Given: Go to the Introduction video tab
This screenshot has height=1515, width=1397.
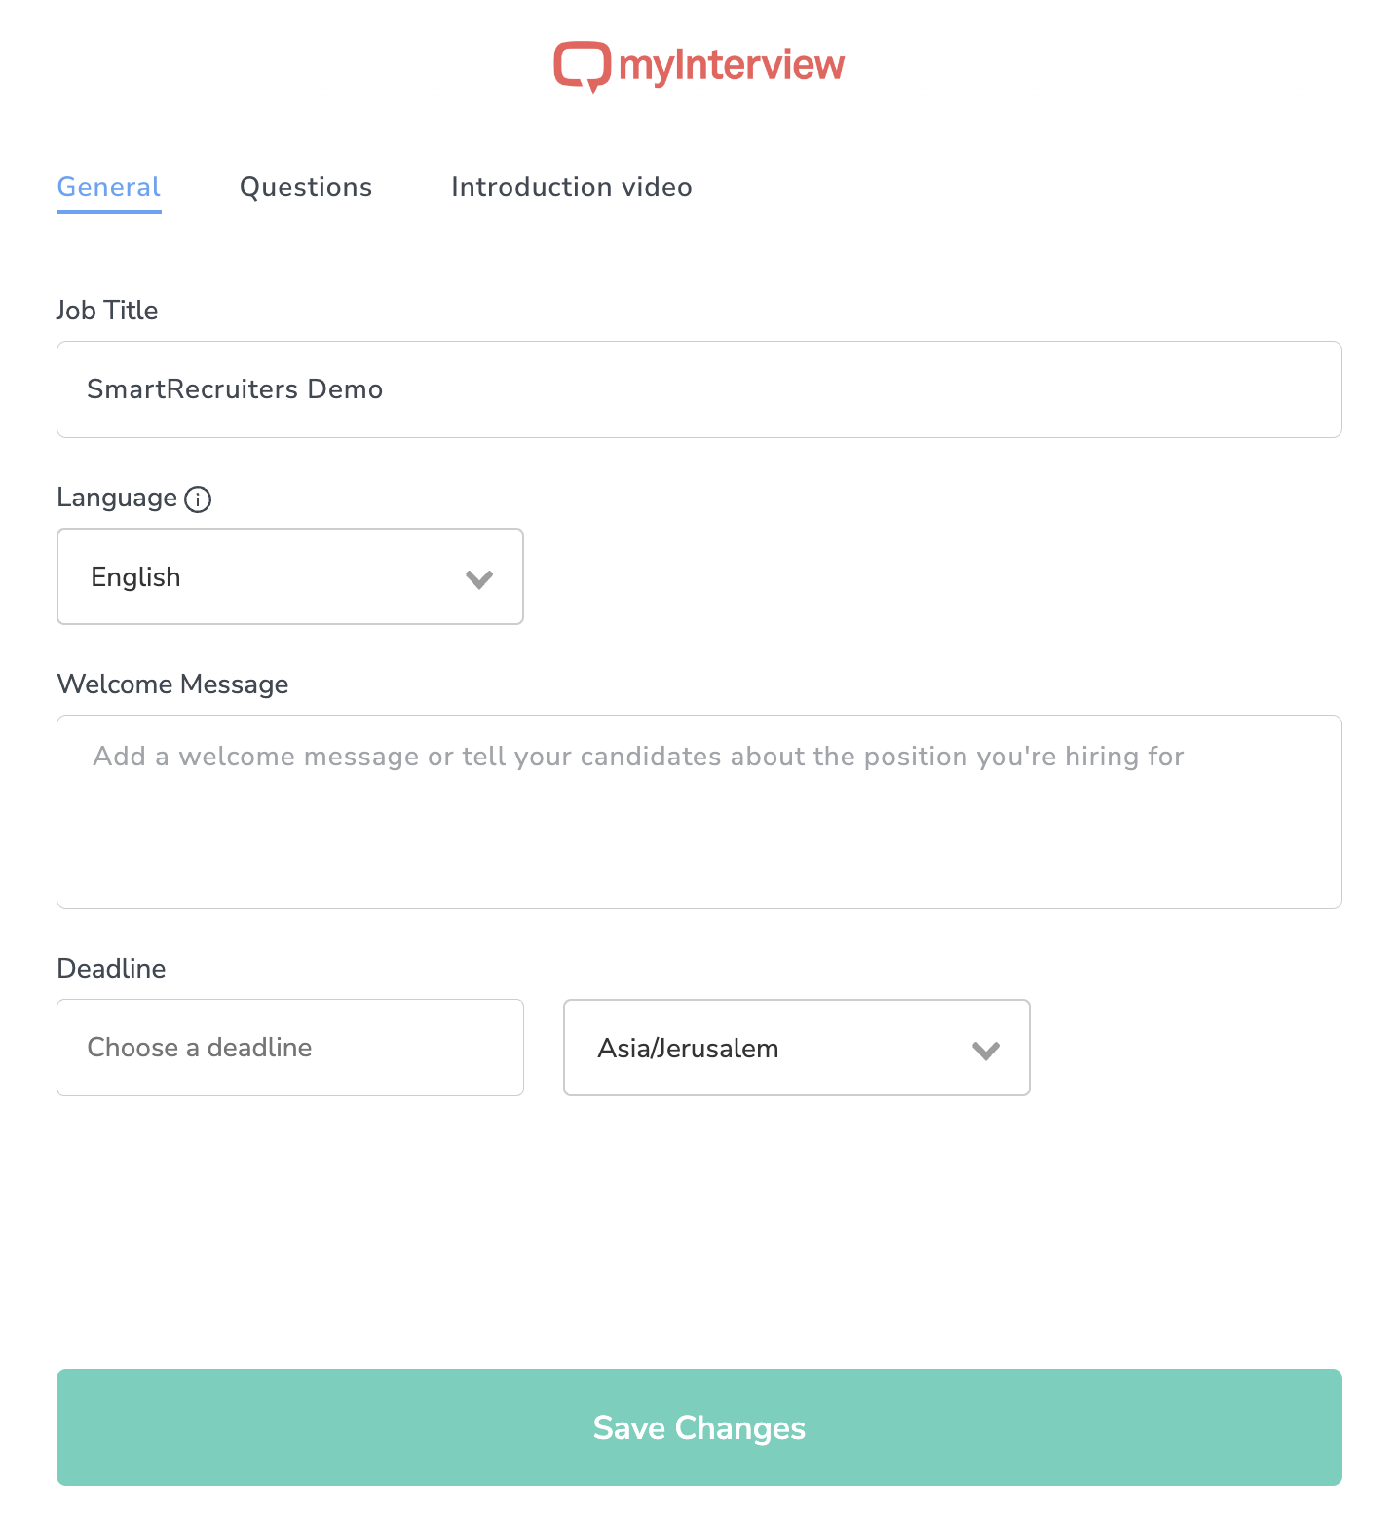Looking at the screenshot, I should 571,187.
